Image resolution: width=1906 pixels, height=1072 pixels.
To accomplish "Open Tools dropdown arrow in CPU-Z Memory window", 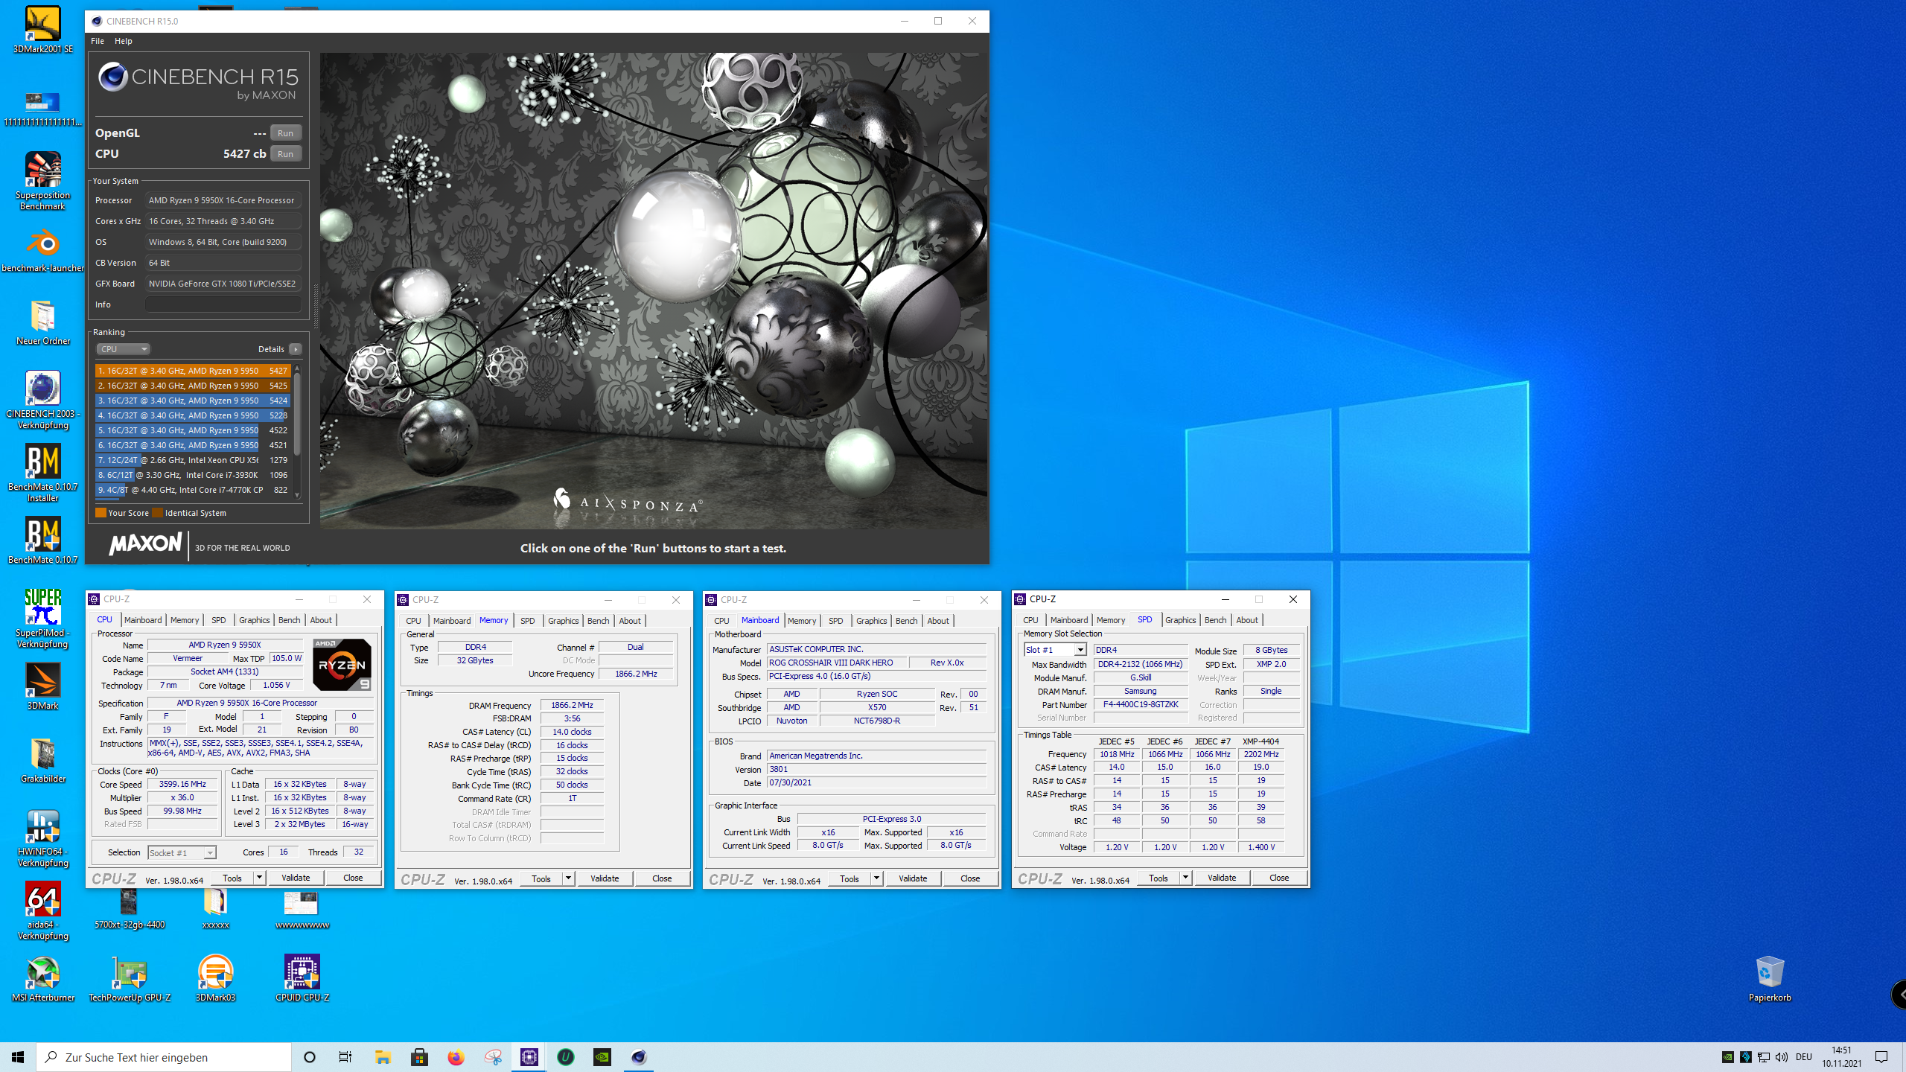I will tap(568, 878).
